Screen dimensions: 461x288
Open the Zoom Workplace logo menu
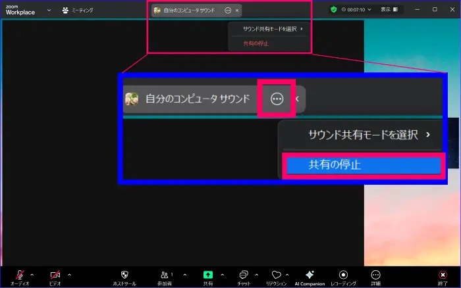(x=20, y=10)
